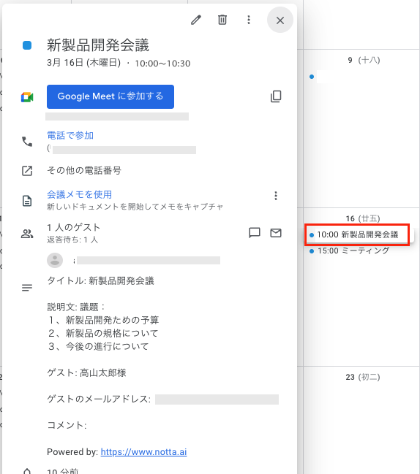
Task: Email guests using the envelope icon
Action: point(276,233)
